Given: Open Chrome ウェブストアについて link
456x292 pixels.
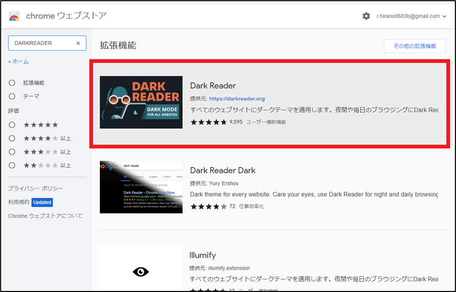Looking at the screenshot, I should [x=45, y=216].
